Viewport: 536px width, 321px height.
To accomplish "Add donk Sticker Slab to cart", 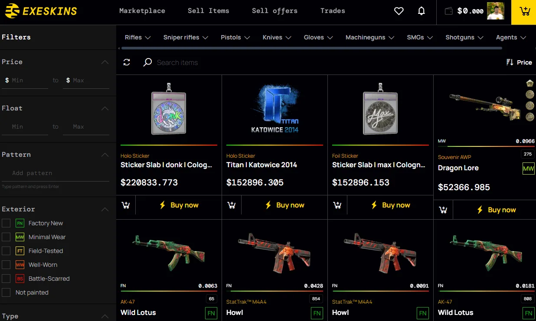I will point(126,205).
